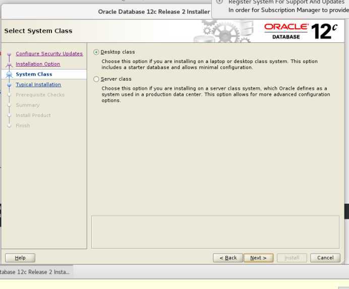
Task: Click the step bullet beside Configure Security Updates
Action: tap(9, 54)
